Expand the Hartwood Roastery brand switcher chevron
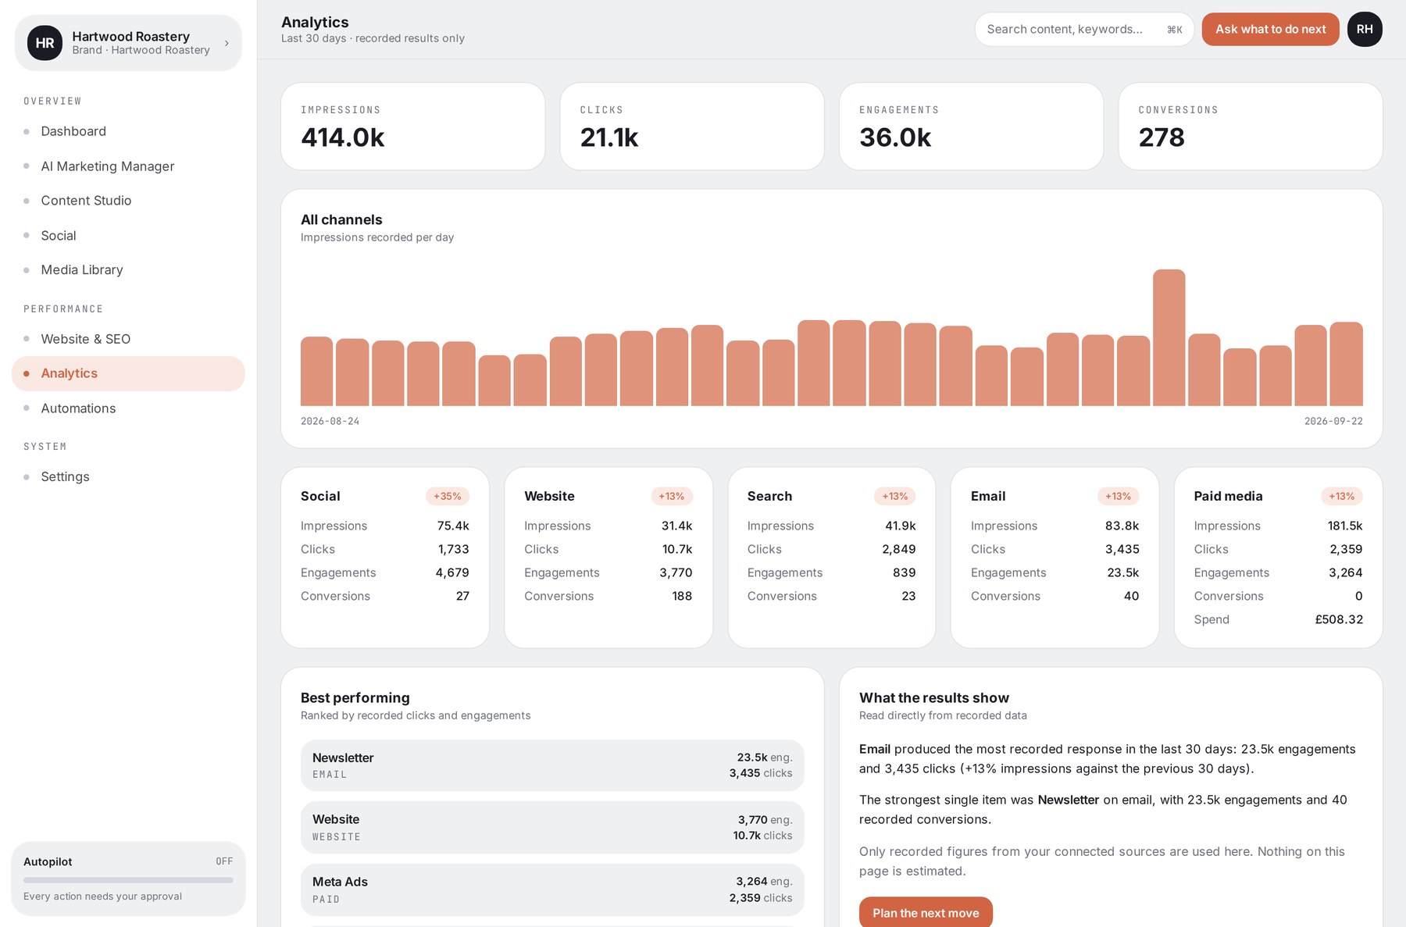The width and height of the screenshot is (1406, 927). point(227,43)
